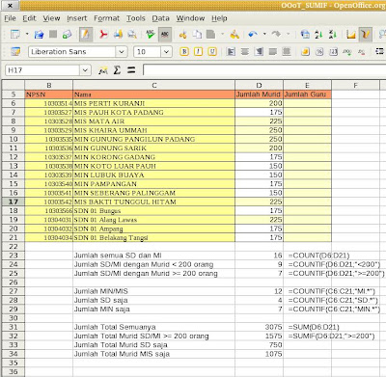The image size is (386, 377).
Task: Toggle Show Draw Functions
Action: [x=366, y=34]
